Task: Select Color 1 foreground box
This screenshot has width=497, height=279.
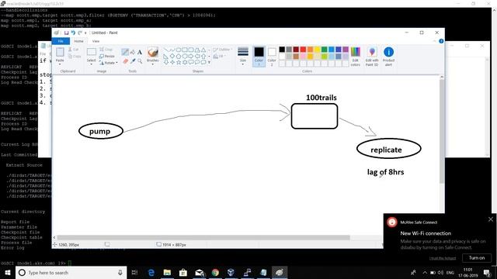Action: point(259,57)
